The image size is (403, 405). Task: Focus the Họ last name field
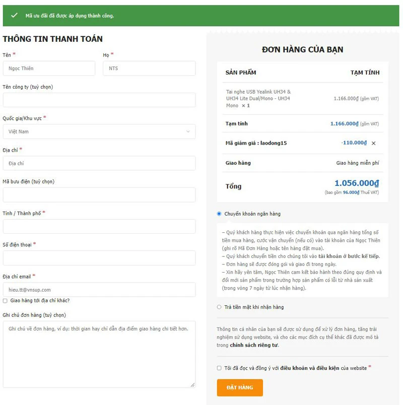(149, 69)
